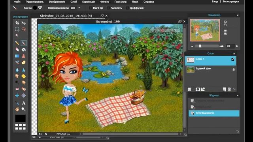This screenshot has width=253, height=142.
Task: Select the Move tool
Action: [24, 23]
